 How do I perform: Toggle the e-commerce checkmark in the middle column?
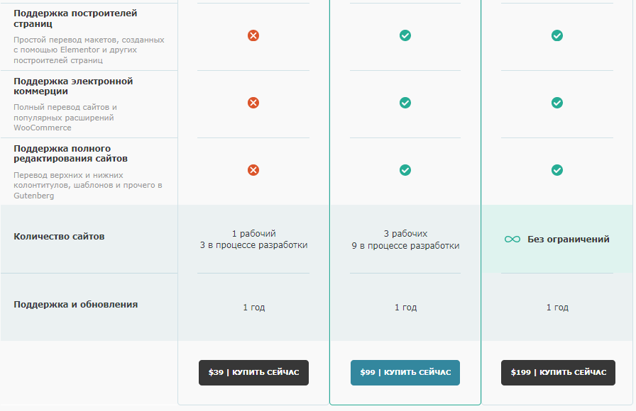pyautogui.click(x=405, y=102)
